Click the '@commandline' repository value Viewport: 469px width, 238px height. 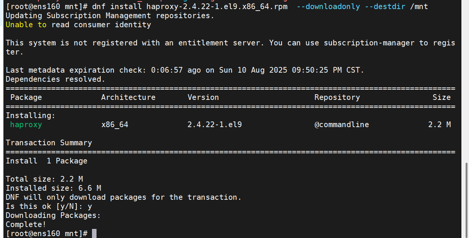[342, 124]
